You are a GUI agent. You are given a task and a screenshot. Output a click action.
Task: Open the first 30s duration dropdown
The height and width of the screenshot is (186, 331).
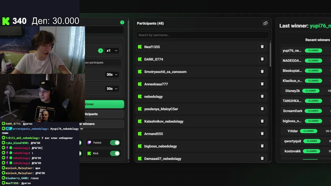112,74
